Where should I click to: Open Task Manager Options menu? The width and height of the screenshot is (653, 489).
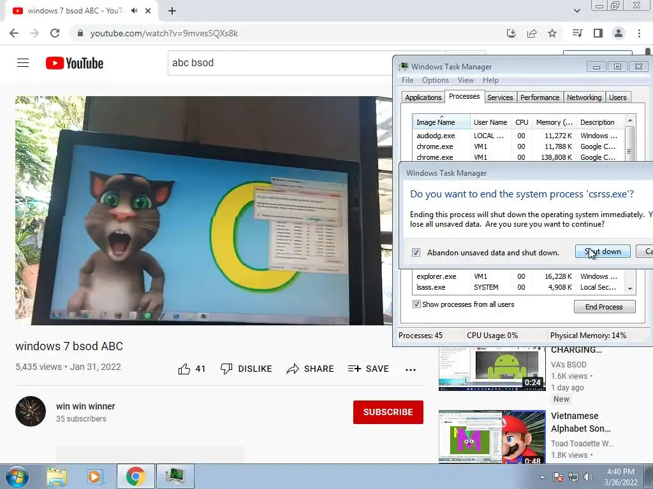[x=435, y=80]
